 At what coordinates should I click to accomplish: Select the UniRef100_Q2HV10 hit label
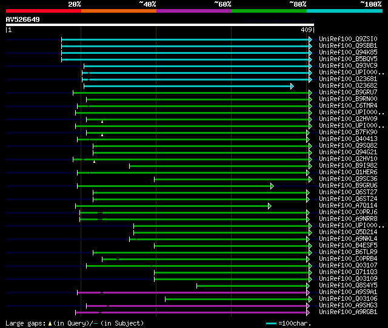(x=348, y=159)
